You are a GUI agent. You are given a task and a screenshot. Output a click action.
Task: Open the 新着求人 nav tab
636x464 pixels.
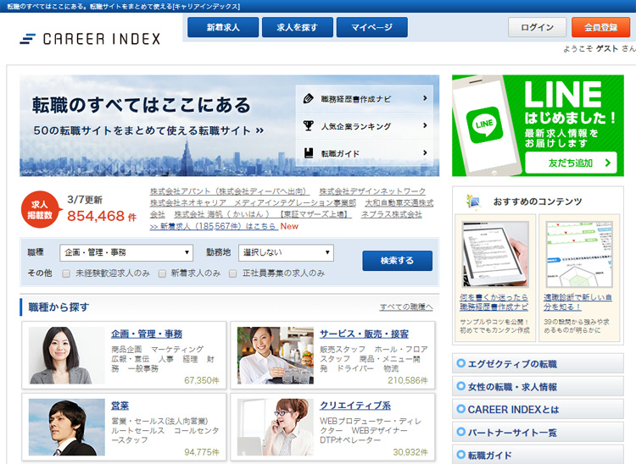[223, 27]
